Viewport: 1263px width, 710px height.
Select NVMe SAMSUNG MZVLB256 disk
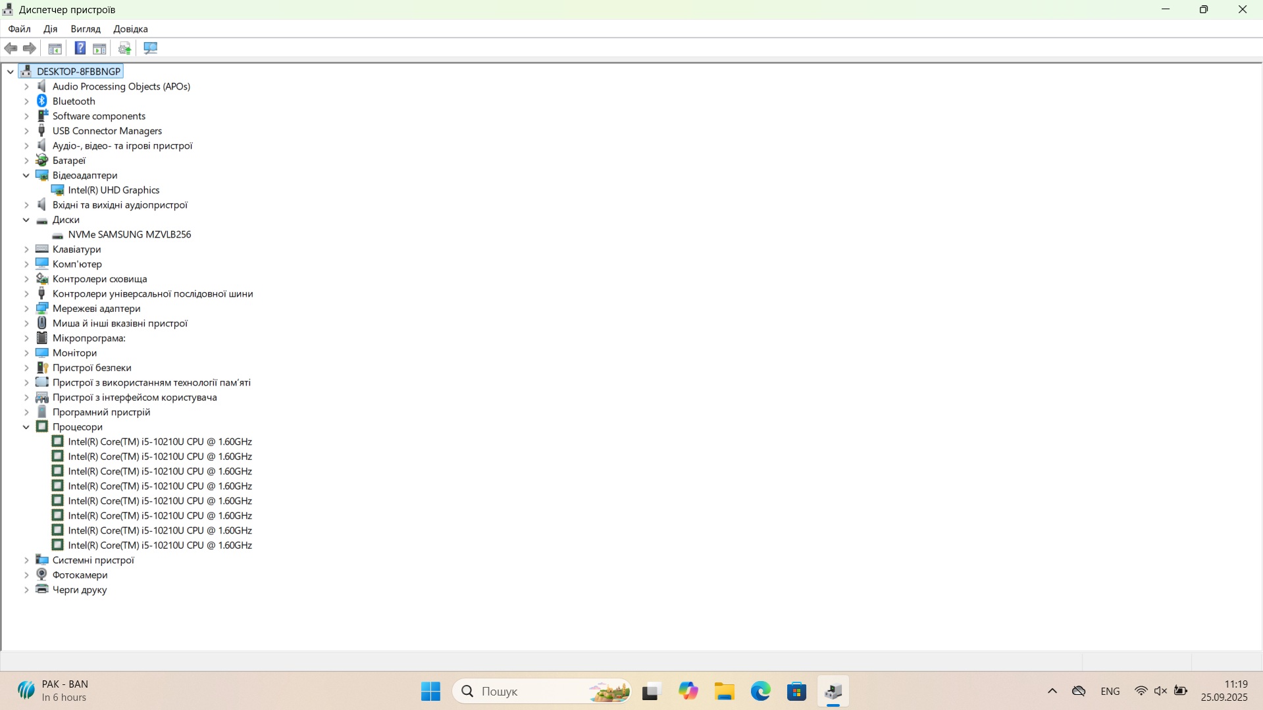[x=129, y=234]
